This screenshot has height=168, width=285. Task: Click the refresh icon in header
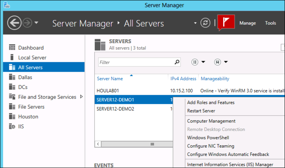pyautogui.click(x=206, y=23)
